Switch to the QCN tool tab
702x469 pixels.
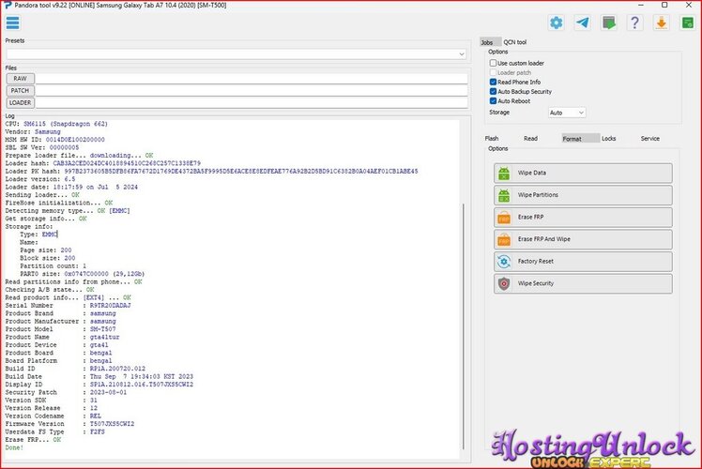[x=514, y=42]
